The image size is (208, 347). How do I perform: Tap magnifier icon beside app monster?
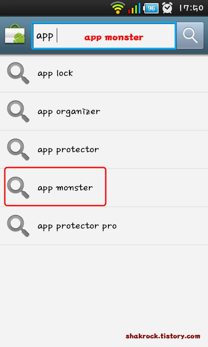click(x=18, y=188)
